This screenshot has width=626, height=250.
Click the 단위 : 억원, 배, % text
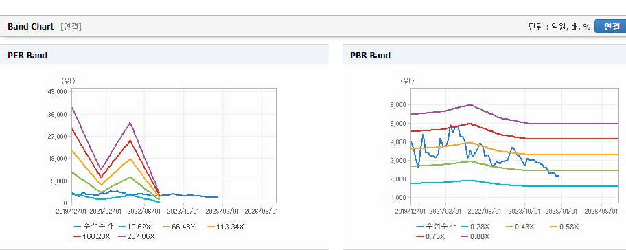559,27
